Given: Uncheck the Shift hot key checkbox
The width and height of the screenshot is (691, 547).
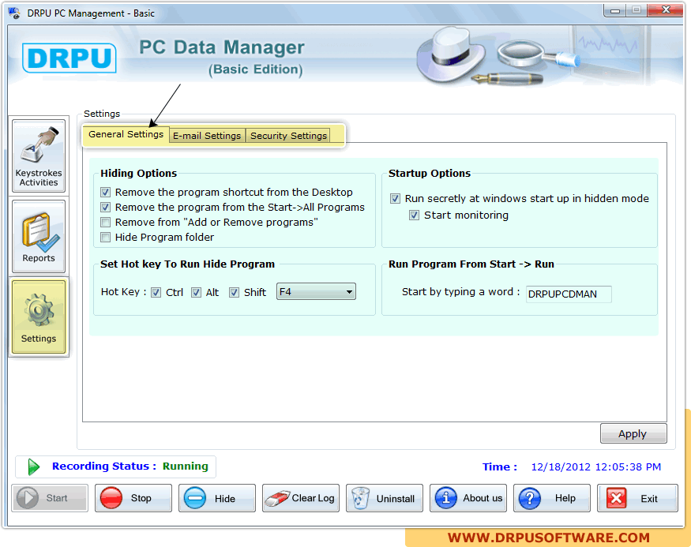Looking at the screenshot, I should click(x=234, y=292).
